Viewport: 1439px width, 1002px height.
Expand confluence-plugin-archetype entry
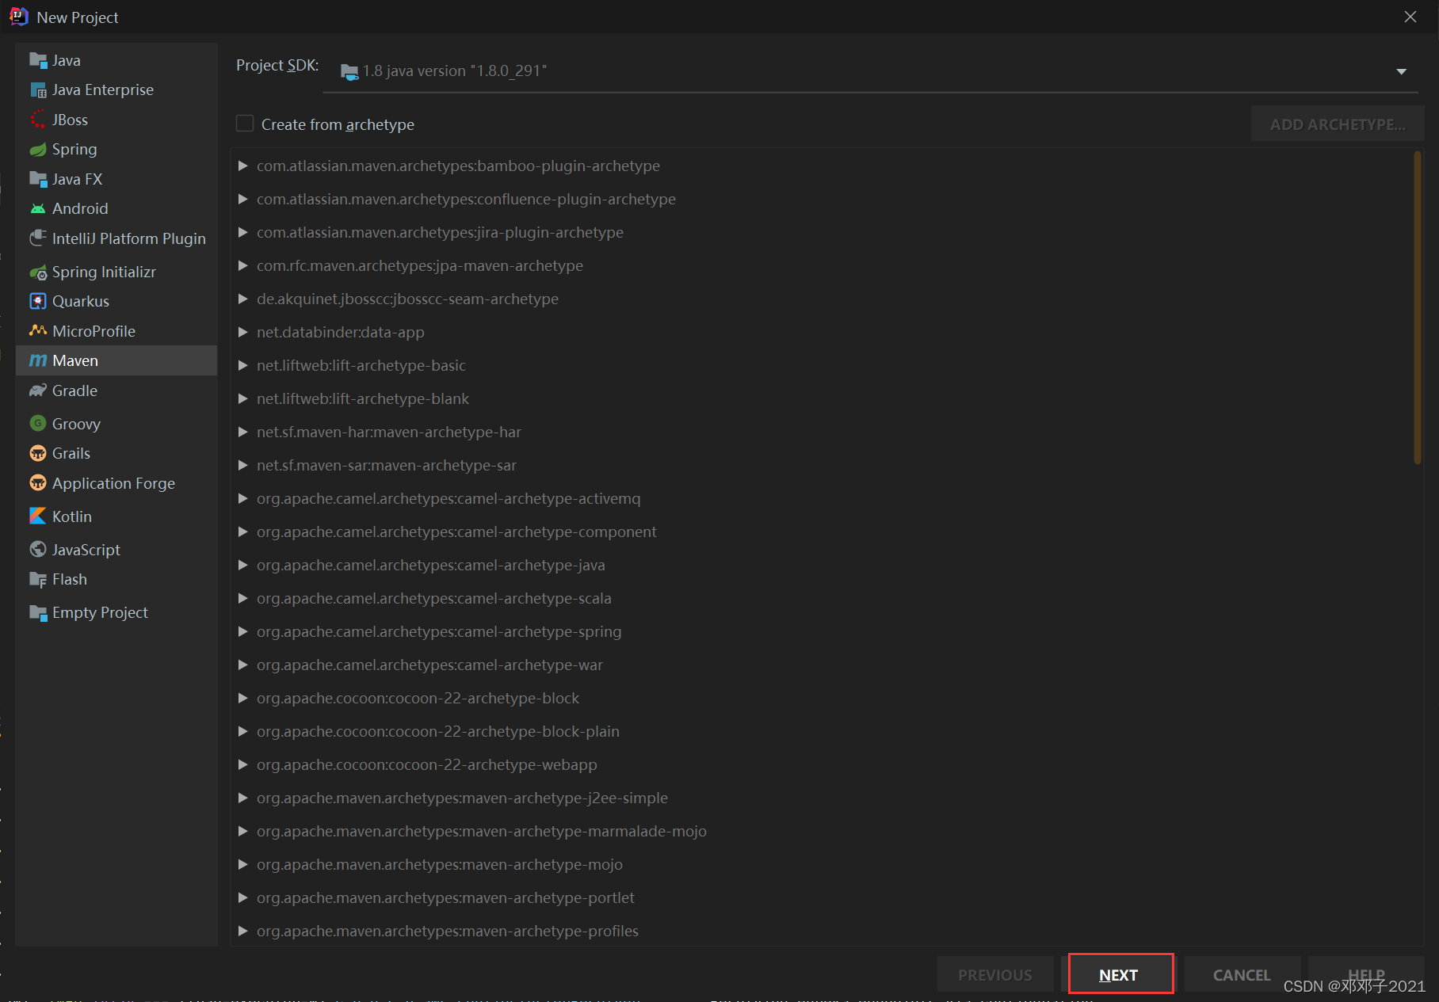pyautogui.click(x=244, y=200)
